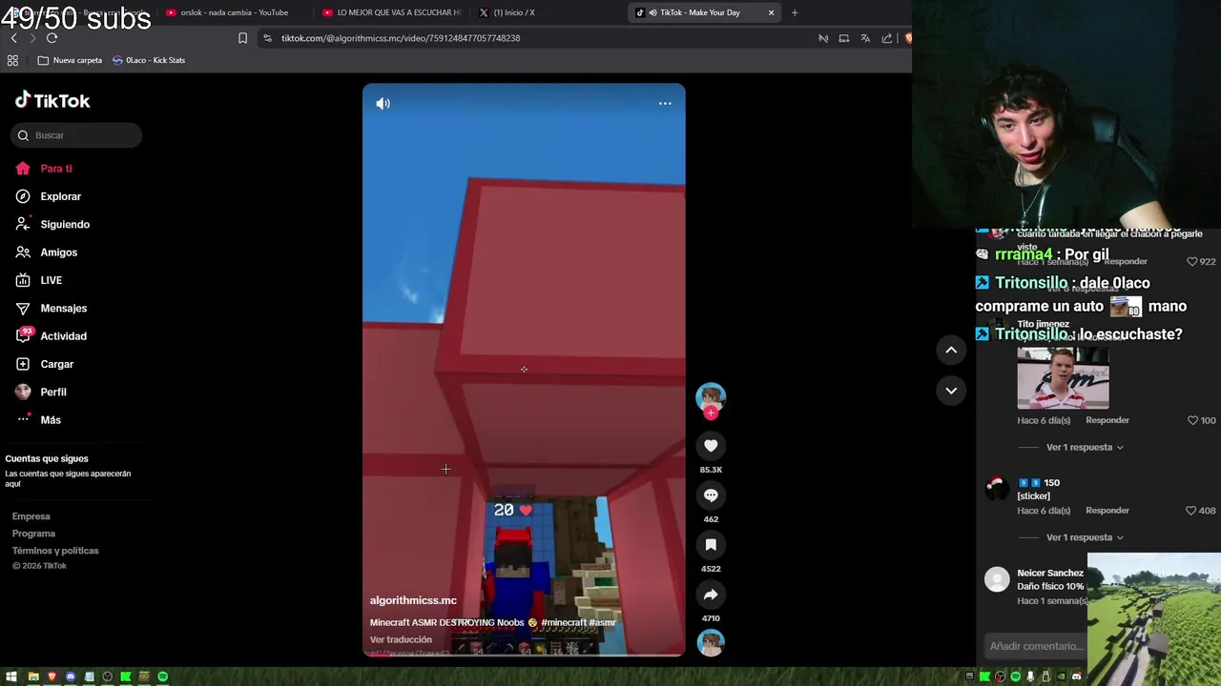Screen dimensions: 1221x686
Task: Open the Empresa footer link
Action: [x=31, y=516]
